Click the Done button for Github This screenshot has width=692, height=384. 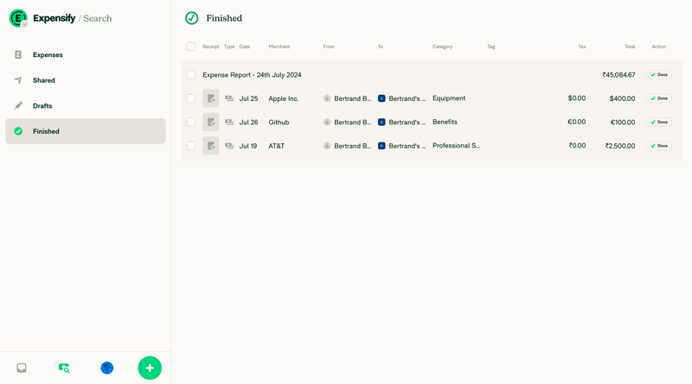(659, 122)
